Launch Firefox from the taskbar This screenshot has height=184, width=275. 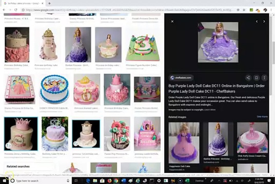pos(109,181)
